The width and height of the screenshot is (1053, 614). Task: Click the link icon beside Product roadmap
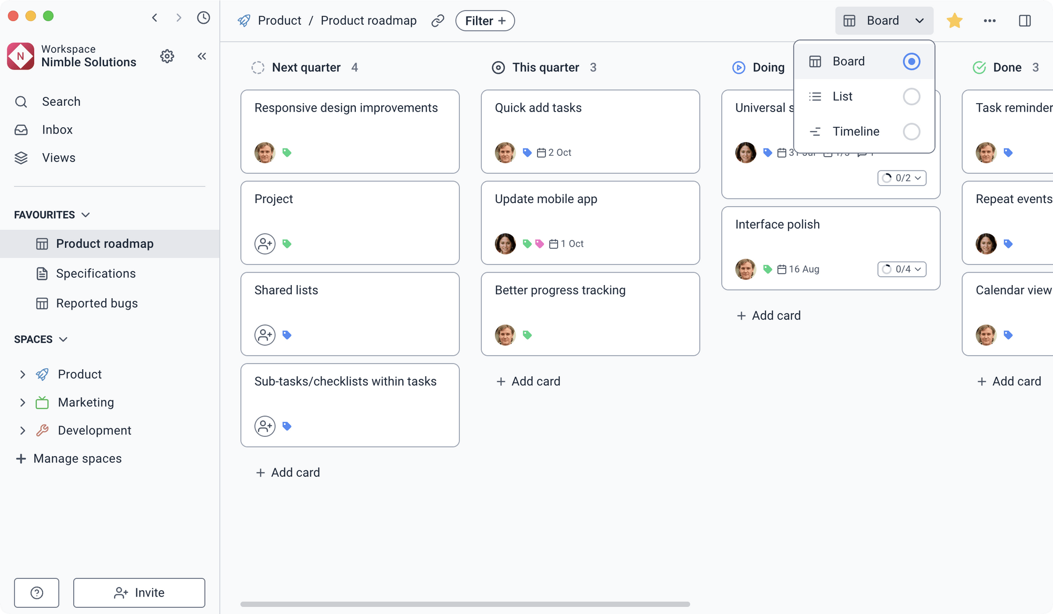438,21
